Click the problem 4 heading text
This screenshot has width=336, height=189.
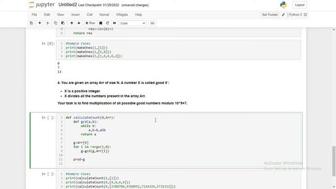click(x=113, y=83)
